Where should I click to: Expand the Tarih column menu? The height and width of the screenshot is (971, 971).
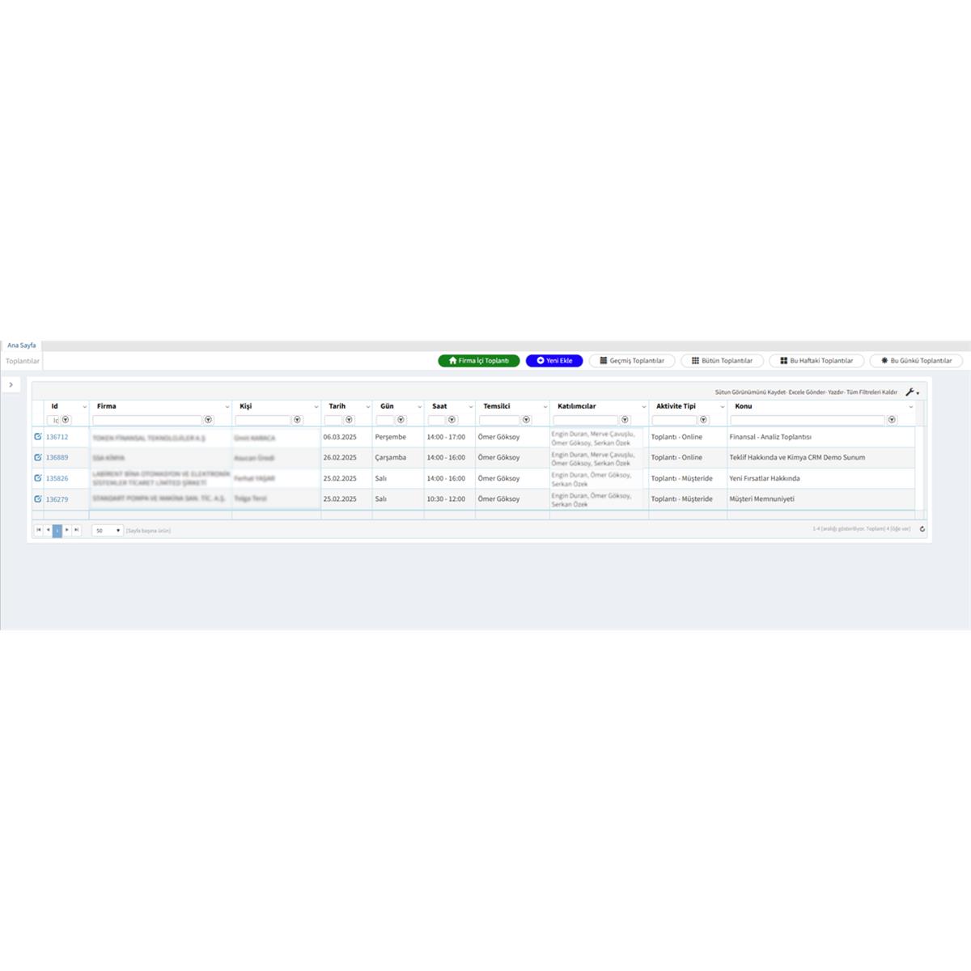[x=368, y=407]
